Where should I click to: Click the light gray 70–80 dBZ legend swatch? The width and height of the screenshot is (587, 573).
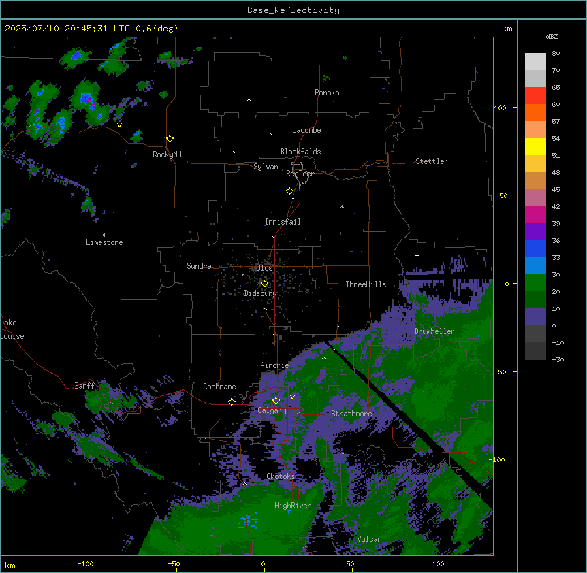[535, 62]
